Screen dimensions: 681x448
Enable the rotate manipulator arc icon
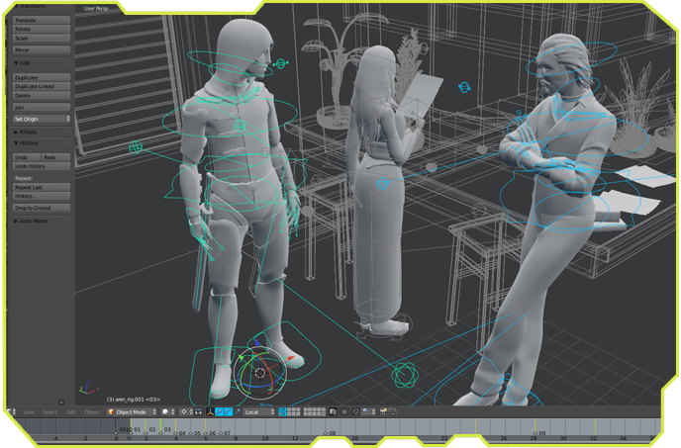(229, 411)
